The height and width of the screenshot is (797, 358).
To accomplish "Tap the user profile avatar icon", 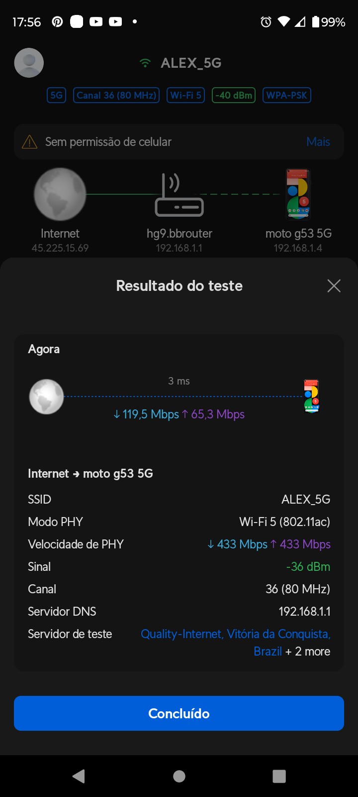I will [29, 63].
